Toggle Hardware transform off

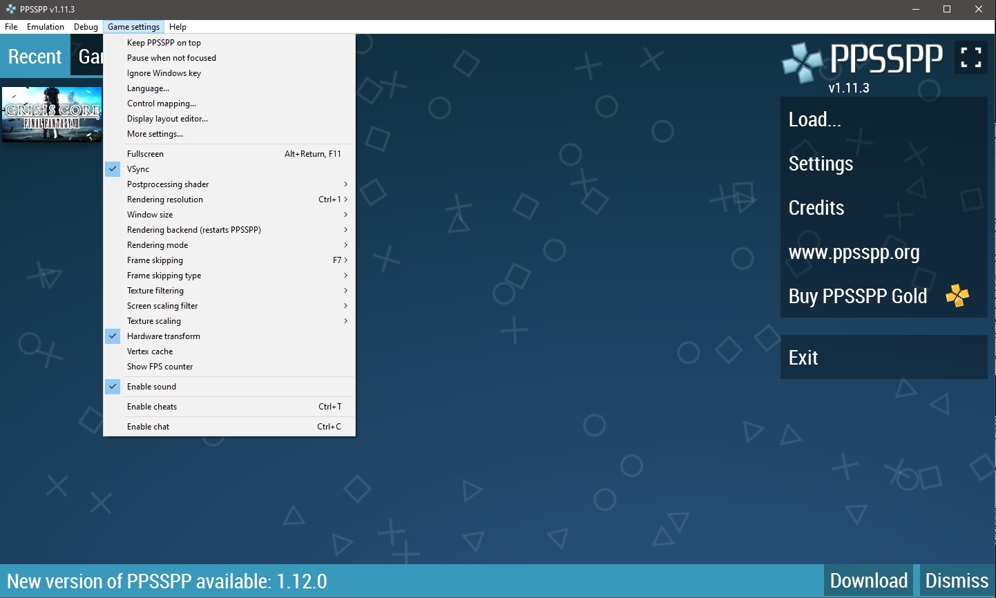coord(164,336)
